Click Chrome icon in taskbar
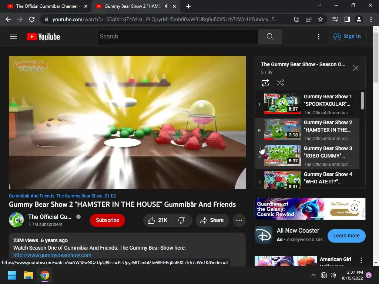 [x=45, y=275]
